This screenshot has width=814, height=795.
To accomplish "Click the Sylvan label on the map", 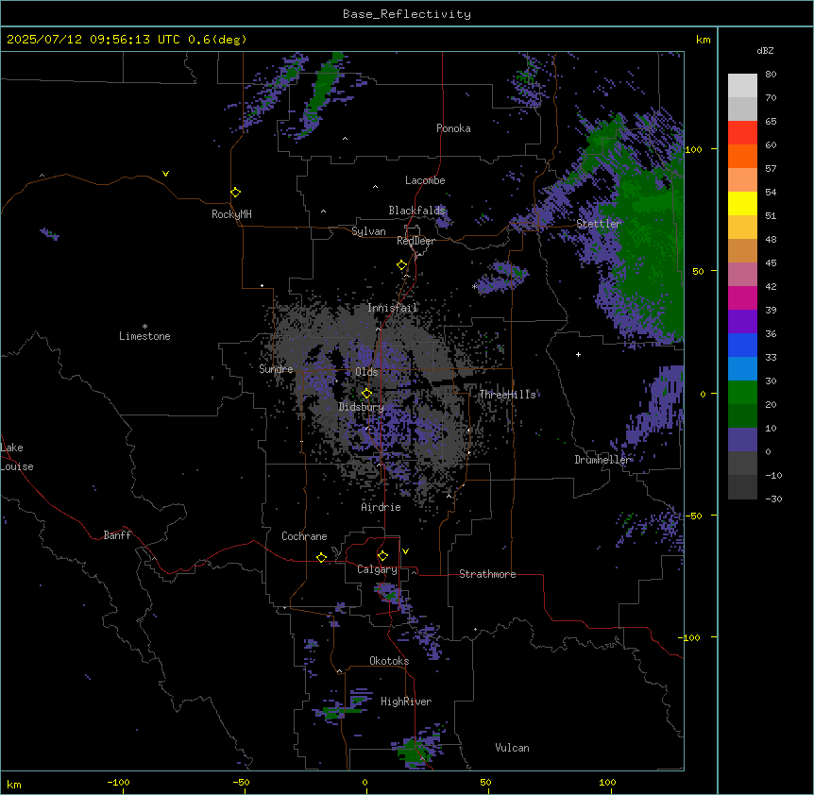I will click(368, 231).
